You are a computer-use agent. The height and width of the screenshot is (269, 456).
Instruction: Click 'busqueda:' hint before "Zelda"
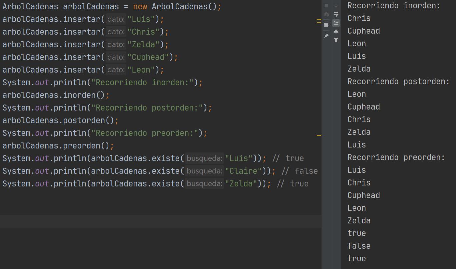pyautogui.click(x=204, y=184)
